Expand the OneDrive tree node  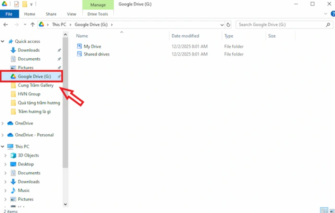[3, 123]
